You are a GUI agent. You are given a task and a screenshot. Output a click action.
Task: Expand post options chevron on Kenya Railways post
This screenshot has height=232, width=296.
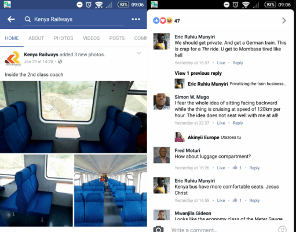tap(138, 53)
